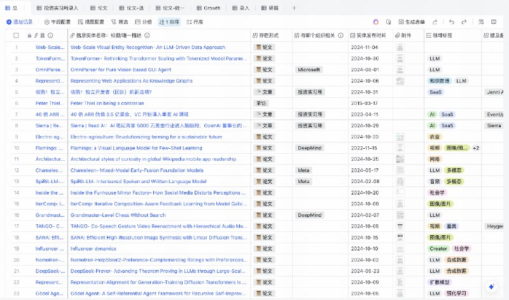Click the colorful AI assistant ring icon
Image resolution: width=509 pixels, height=300 pixels.
(376, 22)
